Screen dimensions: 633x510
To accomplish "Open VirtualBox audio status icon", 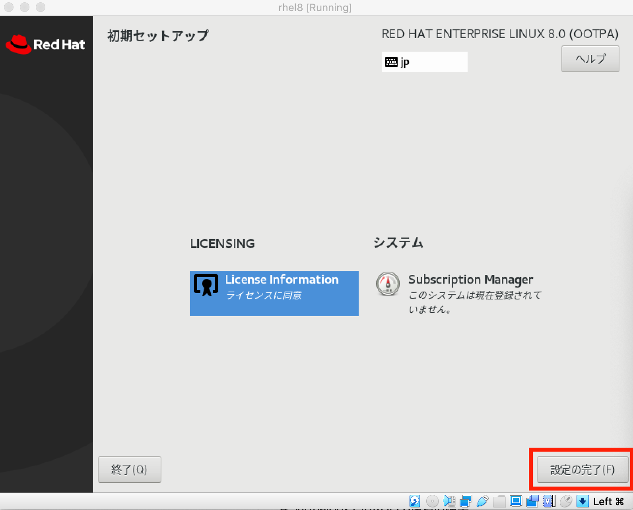I will tap(449, 501).
